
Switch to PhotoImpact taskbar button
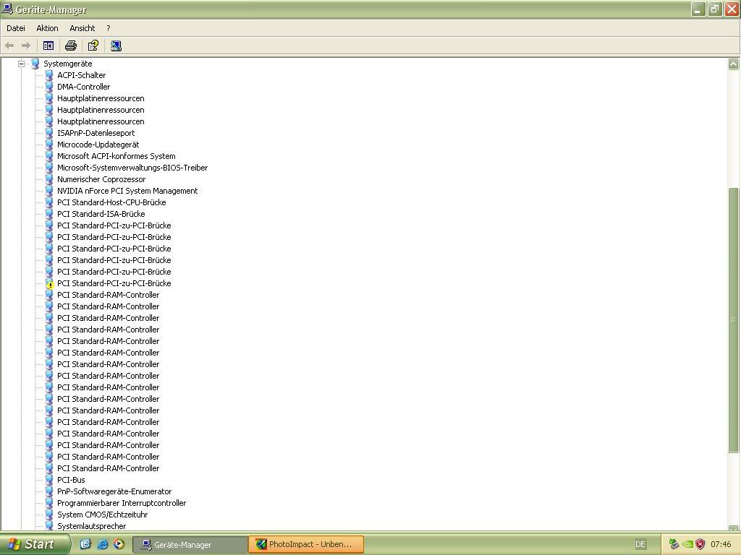pyautogui.click(x=306, y=544)
